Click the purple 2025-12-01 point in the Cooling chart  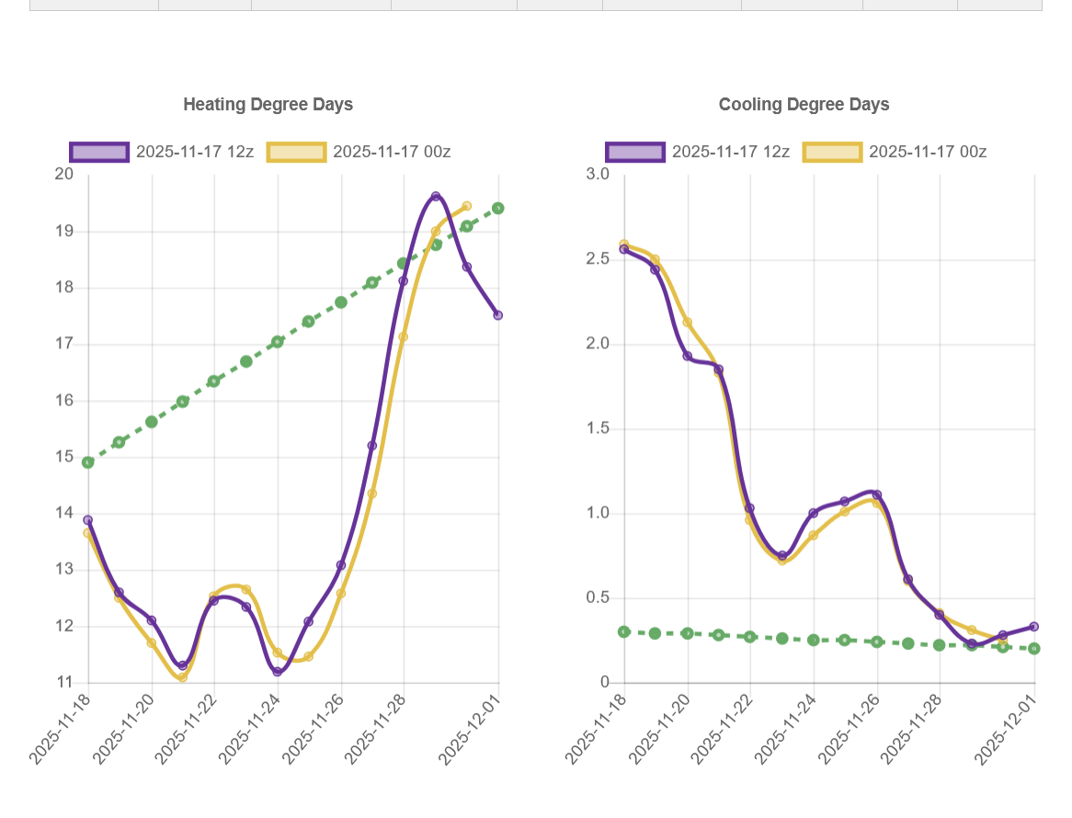pyautogui.click(x=1034, y=627)
